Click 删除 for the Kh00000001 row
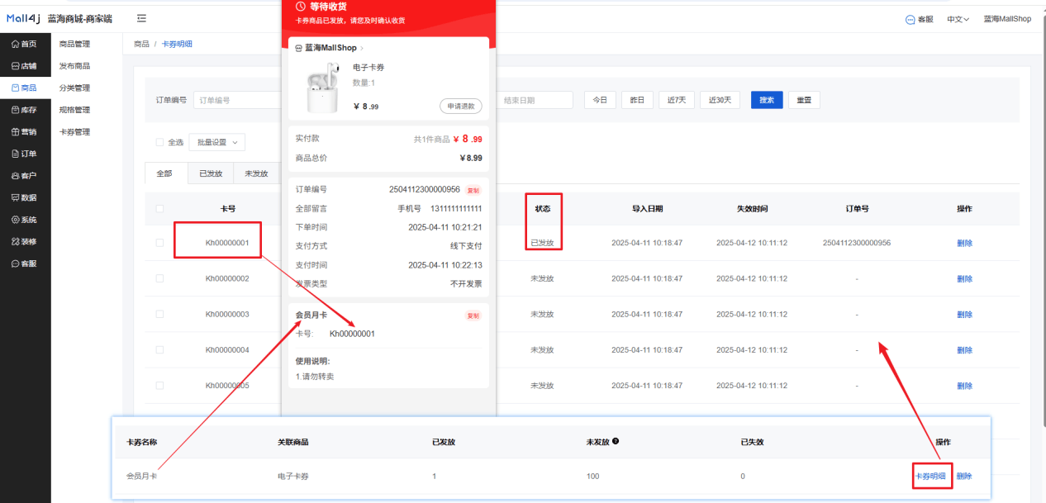 click(x=964, y=243)
